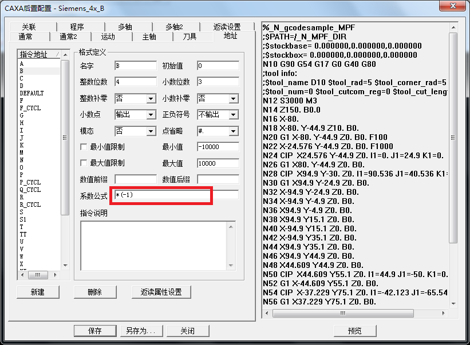Click G-code preview scroll up arrow
The width and height of the screenshot is (470, 345).
[x=453, y=27]
